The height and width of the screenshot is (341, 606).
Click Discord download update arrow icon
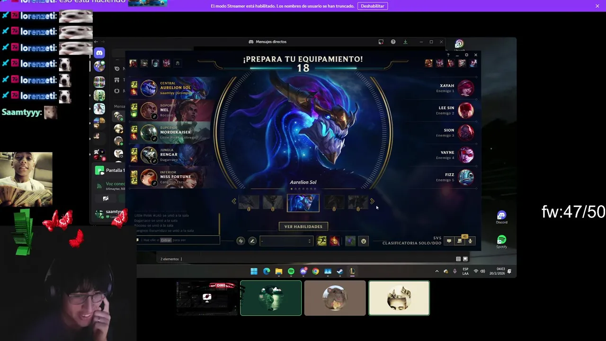tap(405, 42)
